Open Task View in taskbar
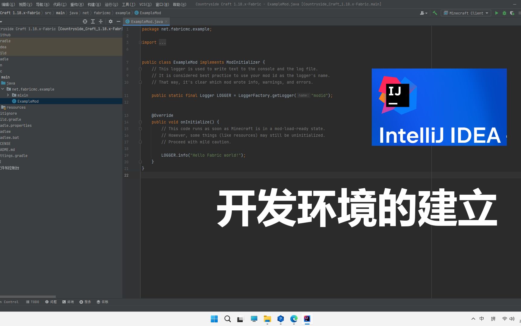This screenshot has width=521, height=326. point(241,319)
